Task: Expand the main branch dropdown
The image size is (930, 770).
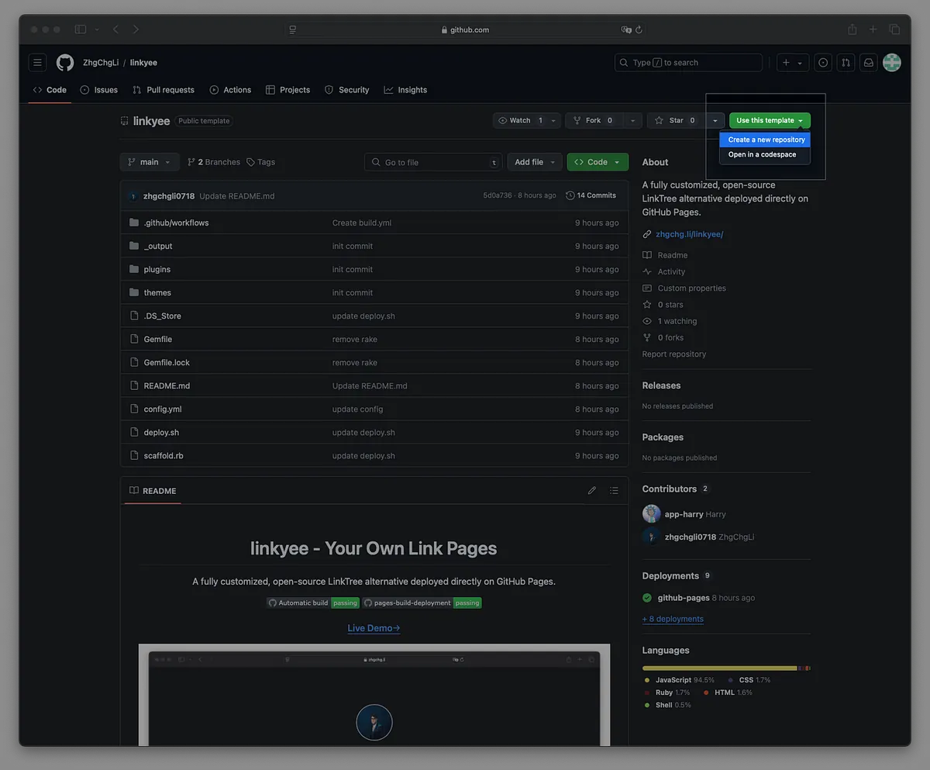Action: [149, 162]
